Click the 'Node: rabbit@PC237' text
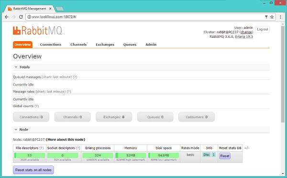287x178 pixels. pyautogui.click(x=29, y=140)
